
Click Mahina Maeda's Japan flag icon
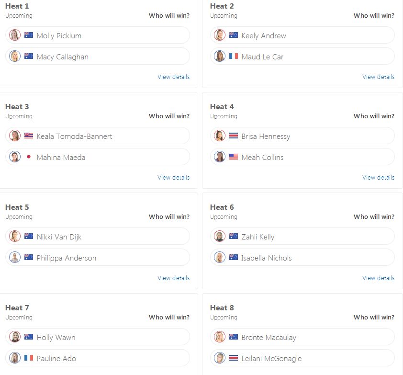pyautogui.click(x=29, y=157)
